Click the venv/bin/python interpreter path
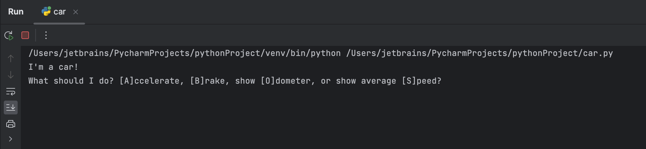The height and width of the screenshot is (149, 646). (184, 53)
